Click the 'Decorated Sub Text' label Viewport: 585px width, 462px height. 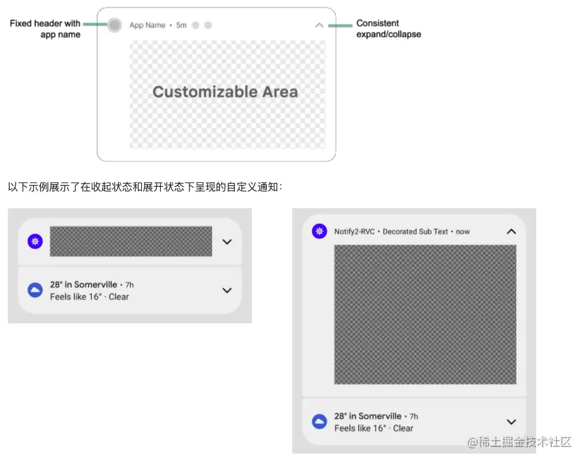pos(415,232)
